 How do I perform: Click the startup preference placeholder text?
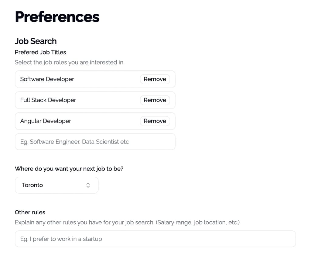click(61, 239)
